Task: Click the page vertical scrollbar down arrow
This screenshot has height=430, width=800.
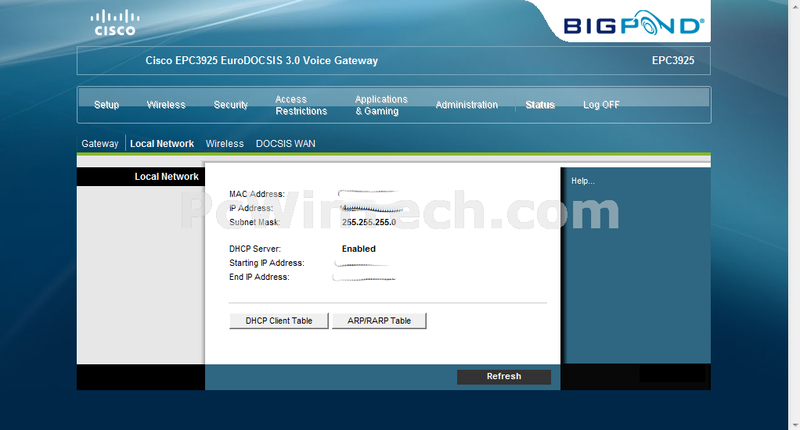Action: (x=794, y=425)
